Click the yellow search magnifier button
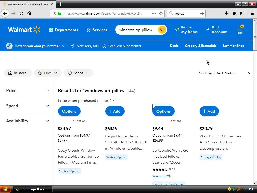257x193 pixels. 162,30
